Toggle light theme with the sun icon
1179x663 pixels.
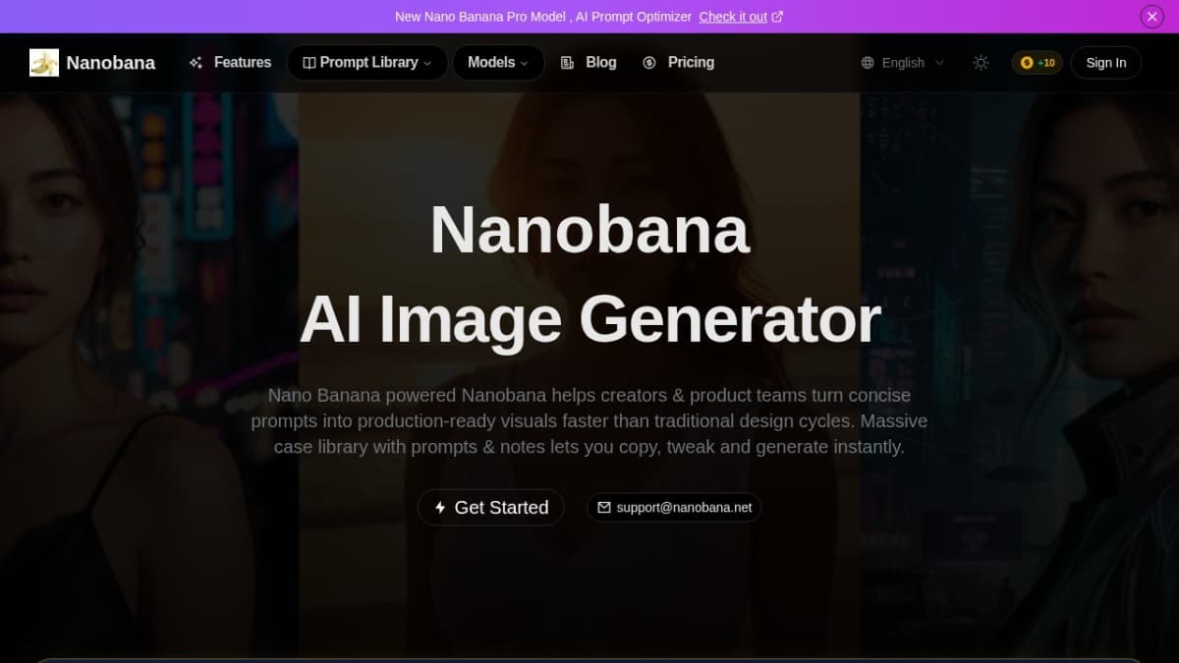(981, 62)
